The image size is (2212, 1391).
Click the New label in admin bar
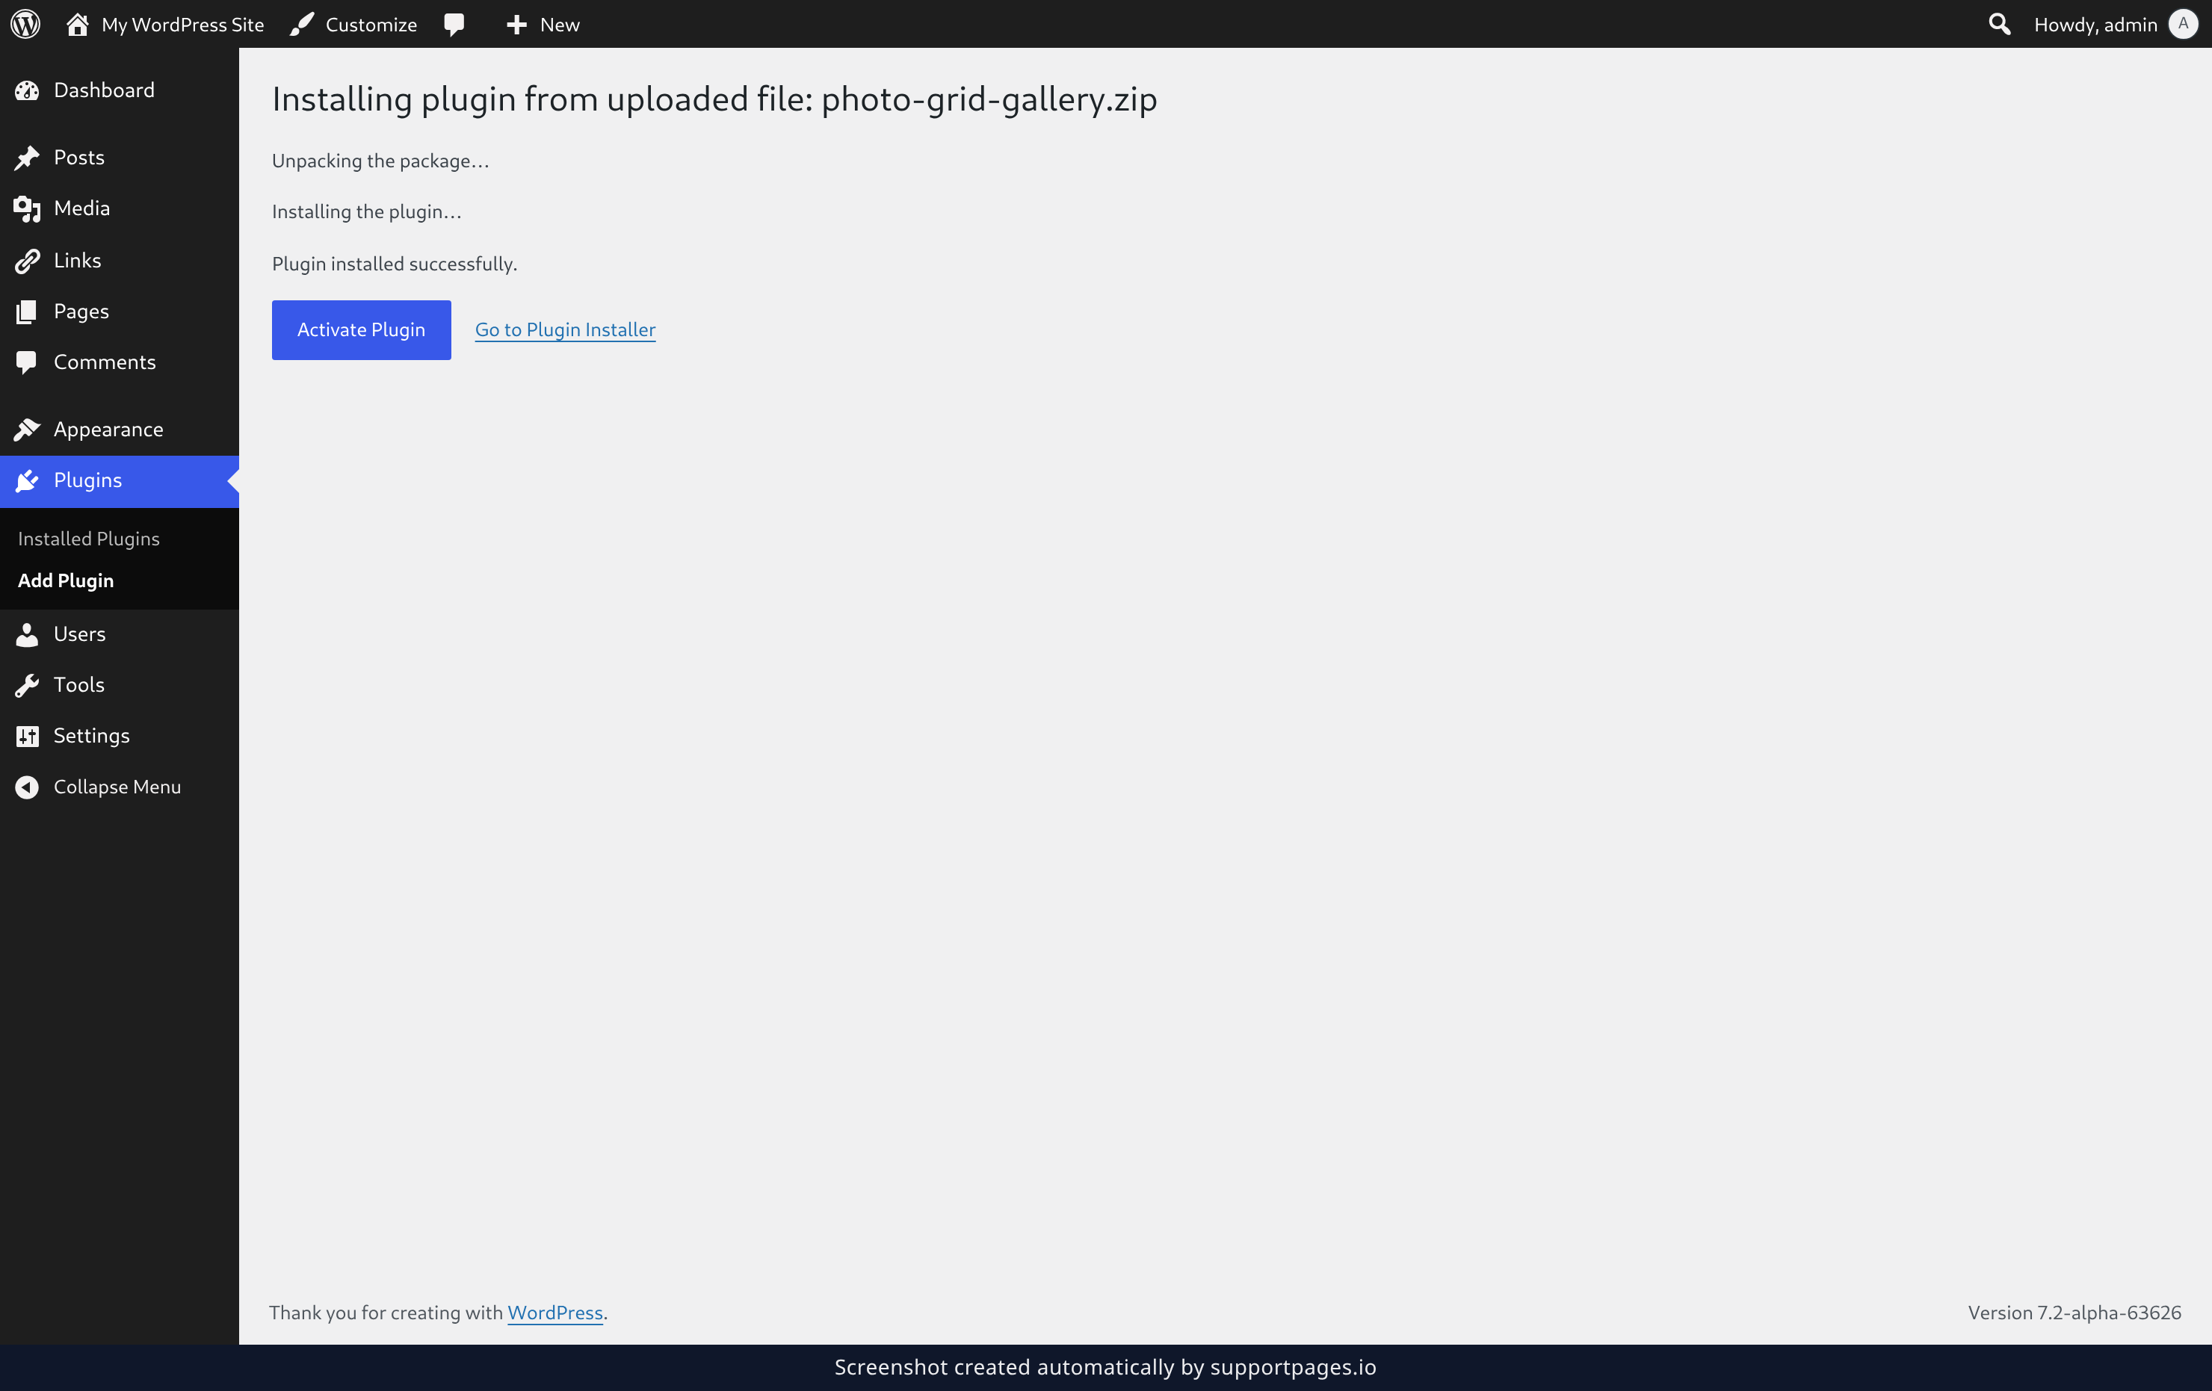click(560, 25)
